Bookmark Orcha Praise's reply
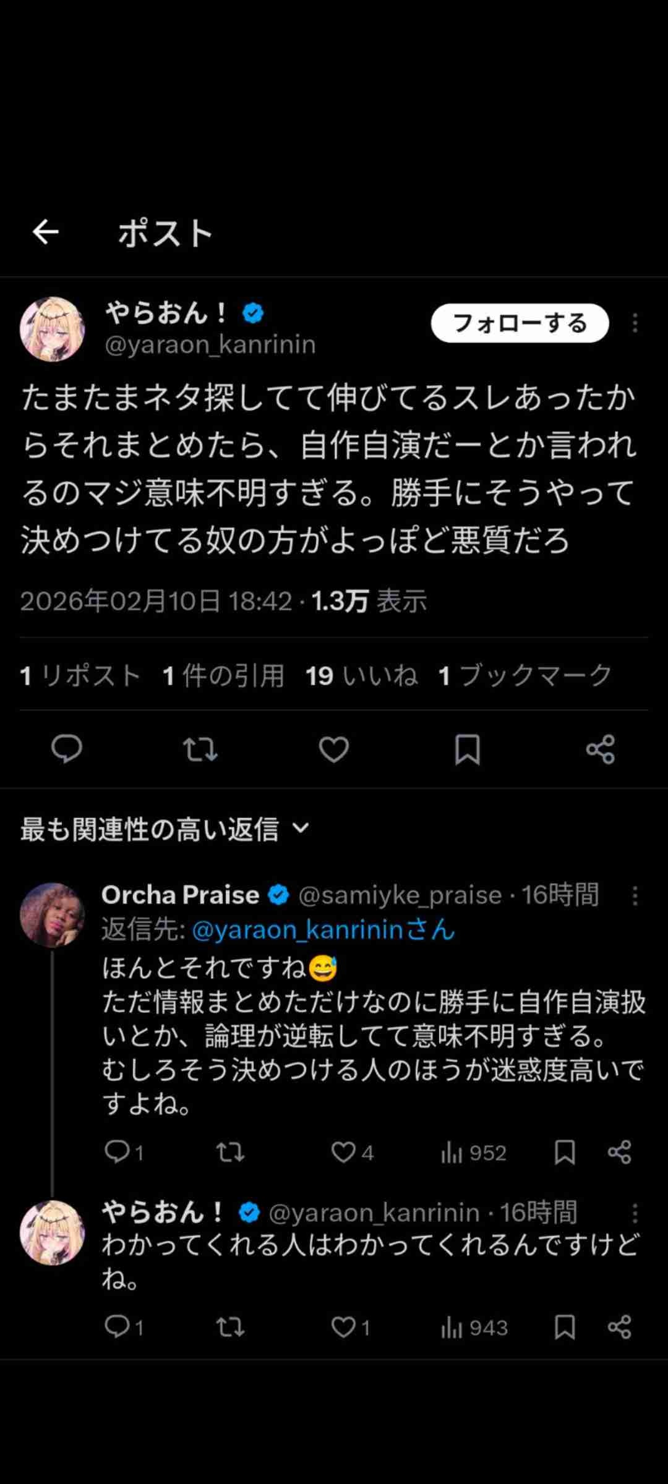The image size is (668, 1484). click(x=564, y=1153)
